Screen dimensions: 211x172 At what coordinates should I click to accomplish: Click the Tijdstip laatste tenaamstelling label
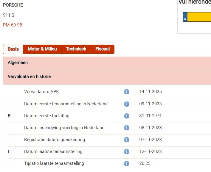coord(54,163)
